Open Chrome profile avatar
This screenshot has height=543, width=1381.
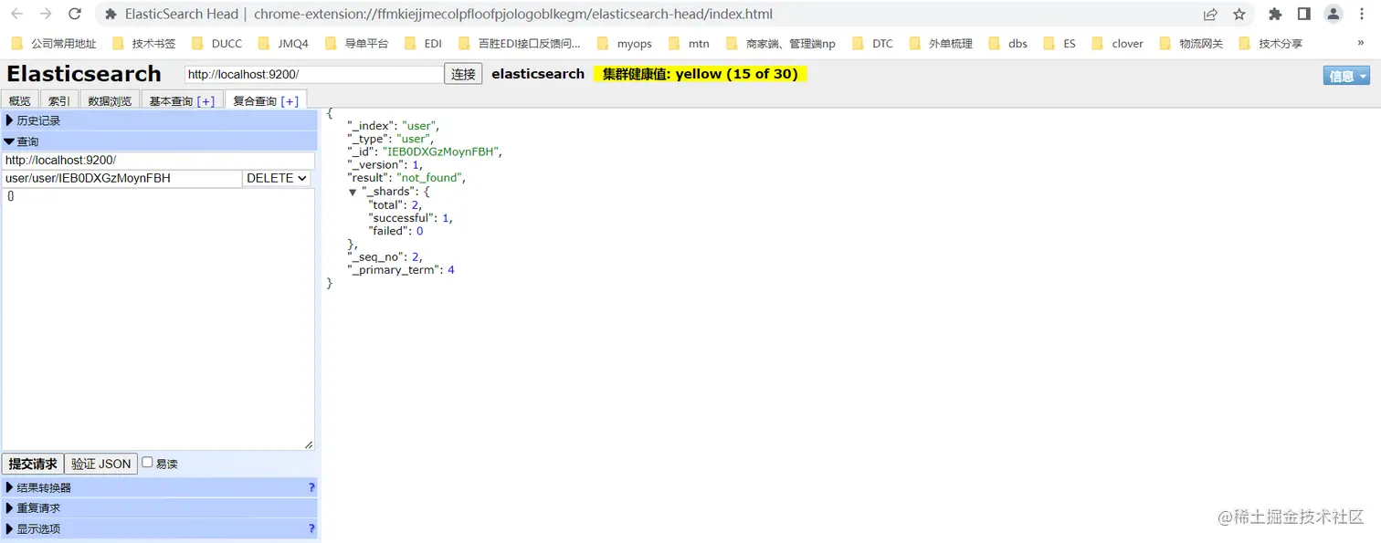[1334, 14]
